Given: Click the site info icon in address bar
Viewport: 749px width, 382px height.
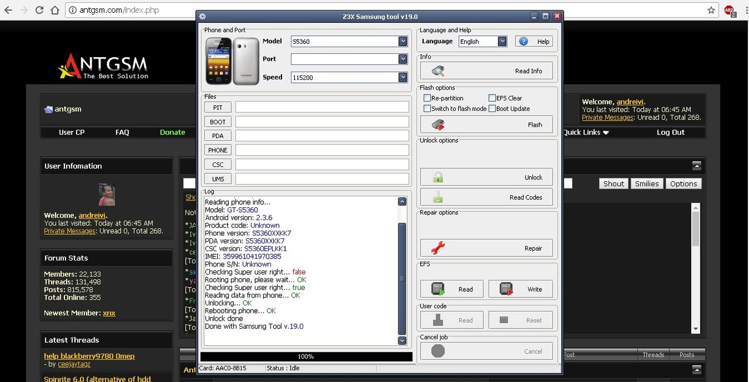Looking at the screenshot, I should click(72, 10).
